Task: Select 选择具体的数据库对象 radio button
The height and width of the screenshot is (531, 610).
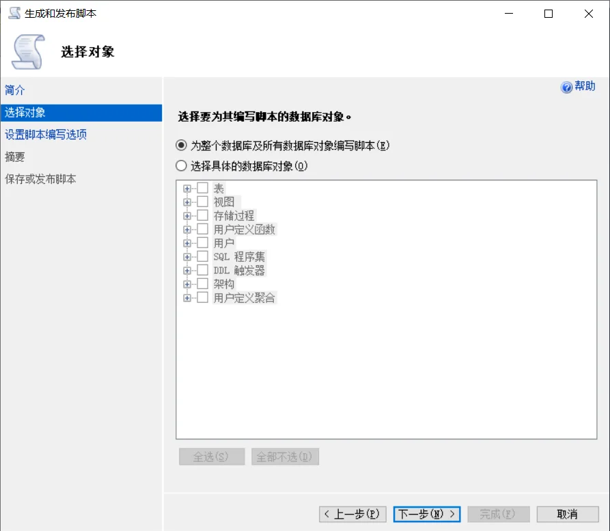Action: coord(181,166)
